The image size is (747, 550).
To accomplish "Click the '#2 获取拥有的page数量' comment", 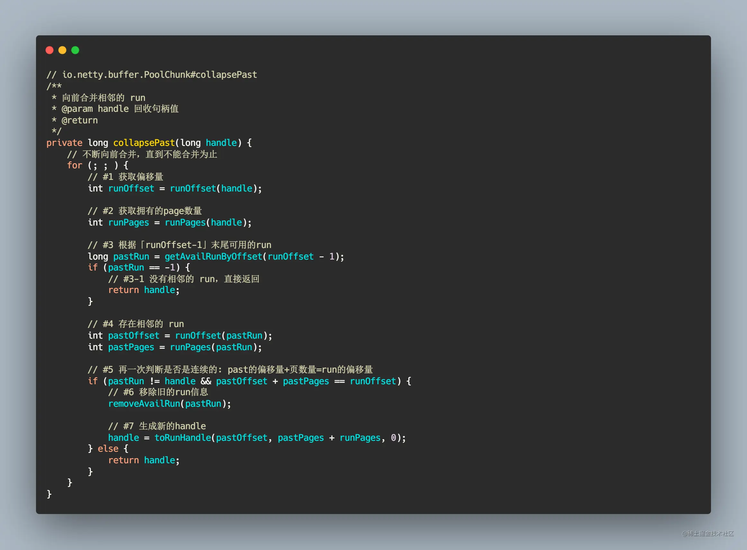I will (x=145, y=211).
